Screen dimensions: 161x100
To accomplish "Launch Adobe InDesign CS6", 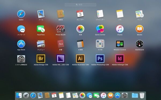I will point(120,59).
